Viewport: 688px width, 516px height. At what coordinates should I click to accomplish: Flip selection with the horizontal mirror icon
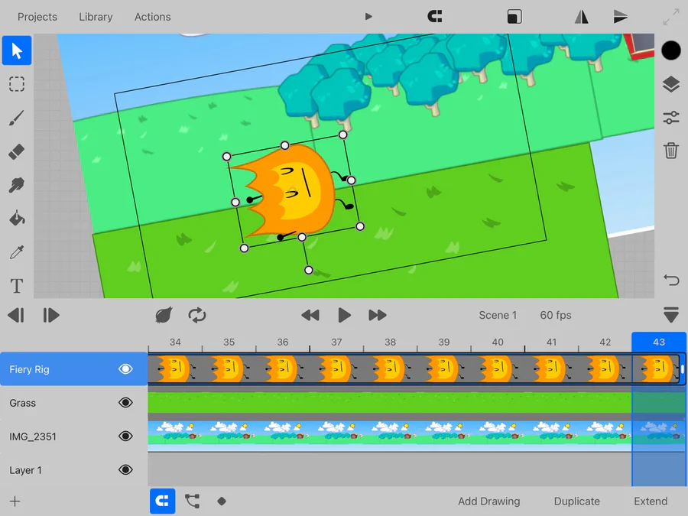click(x=582, y=17)
